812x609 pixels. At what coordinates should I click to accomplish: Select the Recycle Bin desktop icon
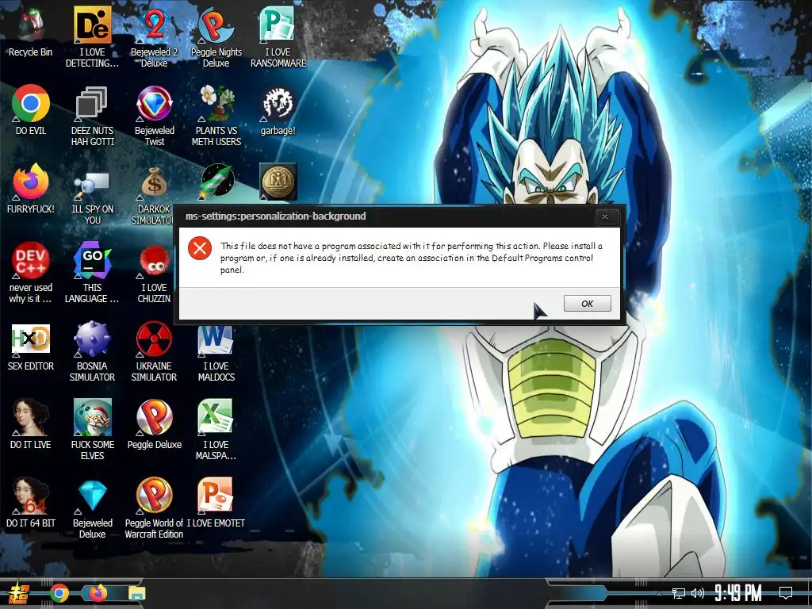31,31
